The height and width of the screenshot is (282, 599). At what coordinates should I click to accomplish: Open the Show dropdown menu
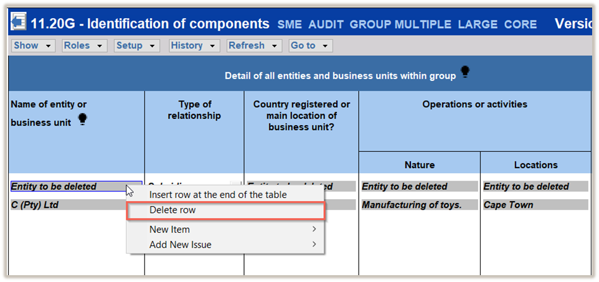pyautogui.click(x=33, y=45)
